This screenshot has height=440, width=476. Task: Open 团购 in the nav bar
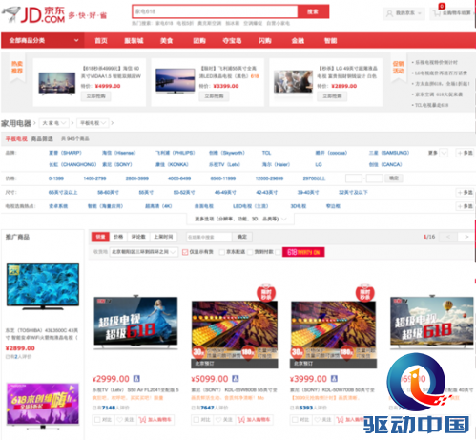tap(199, 41)
